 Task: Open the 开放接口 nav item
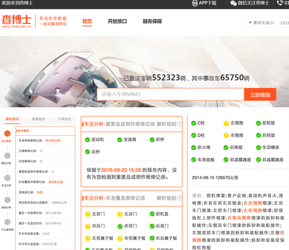(x=117, y=21)
